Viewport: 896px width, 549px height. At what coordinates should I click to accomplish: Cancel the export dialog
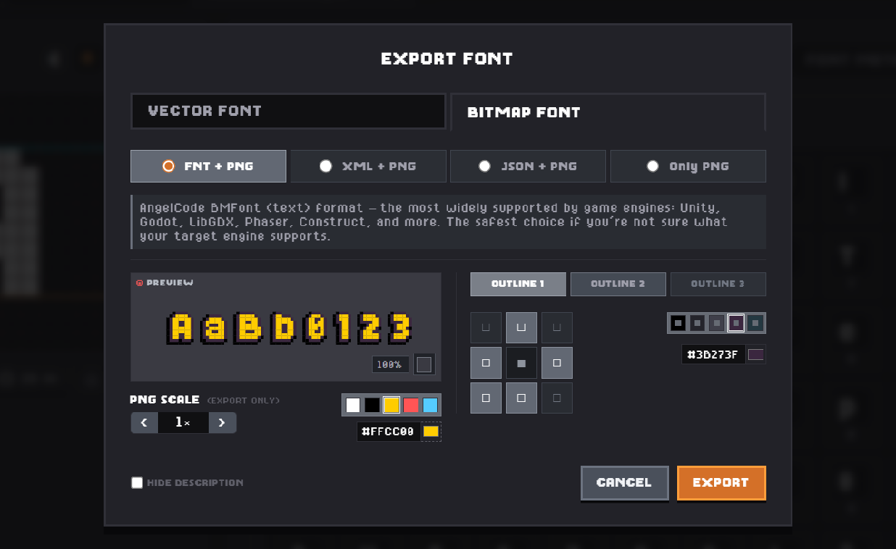point(624,482)
